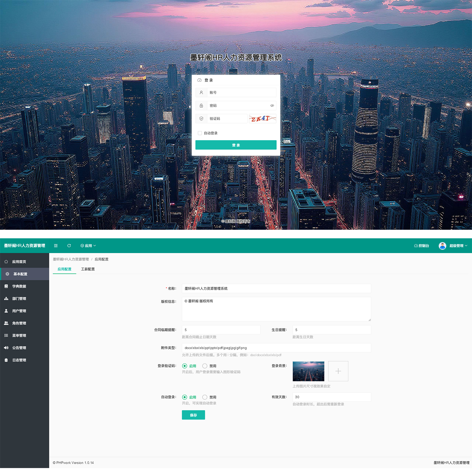
Task: Click the green 保存 button
Action: tap(193, 415)
